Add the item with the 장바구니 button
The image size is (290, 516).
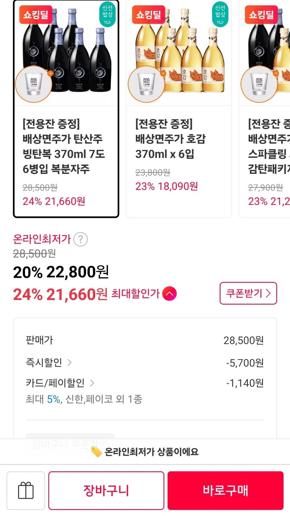106,491
